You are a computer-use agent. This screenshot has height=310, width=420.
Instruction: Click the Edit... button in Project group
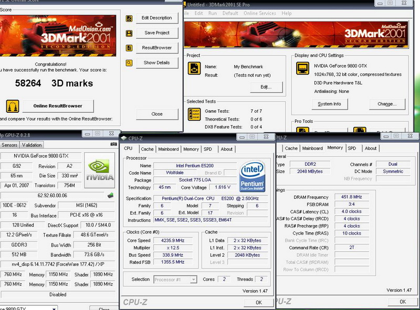pos(266,87)
